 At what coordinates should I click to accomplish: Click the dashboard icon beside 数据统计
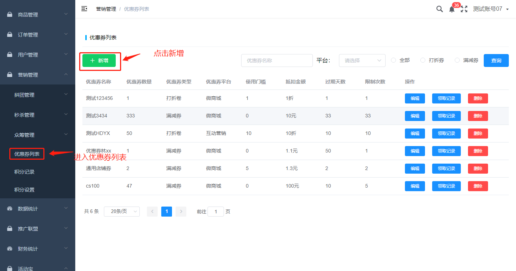point(10,209)
